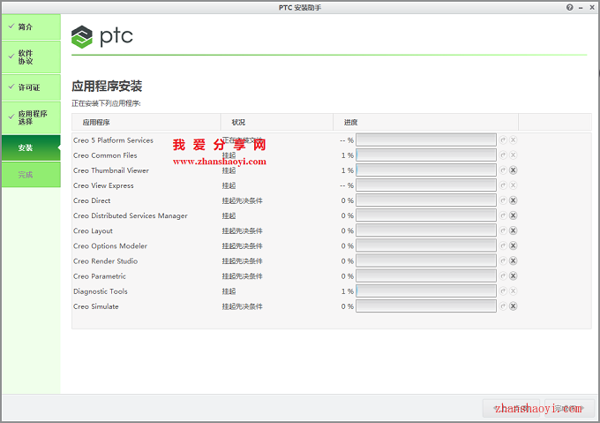This screenshot has height=423, width=600.
Task: Click the 应用程序 column header
Action: click(146, 123)
